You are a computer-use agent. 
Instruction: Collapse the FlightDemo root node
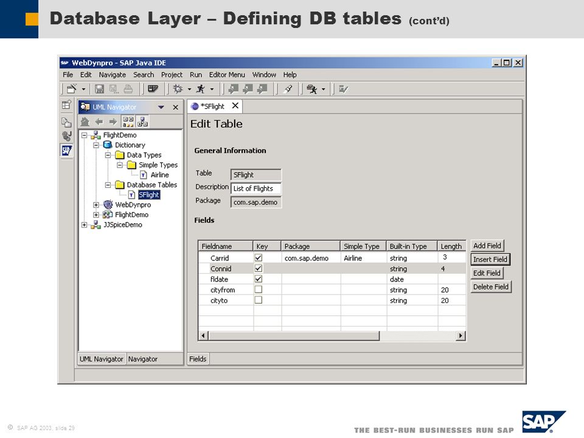coord(84,135)
